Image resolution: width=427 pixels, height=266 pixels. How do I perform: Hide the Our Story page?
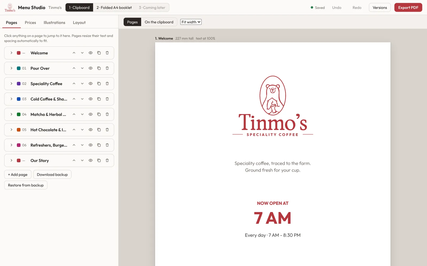(x=90, y=160)
